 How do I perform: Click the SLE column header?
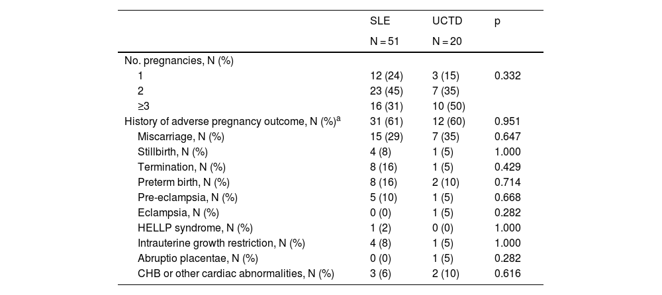pos(379,22)
